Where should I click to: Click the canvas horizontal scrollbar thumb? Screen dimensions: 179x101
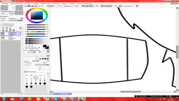(x=131, y=92)
